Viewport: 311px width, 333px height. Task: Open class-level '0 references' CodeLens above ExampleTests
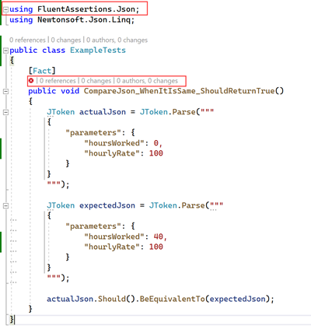point(27,40)
